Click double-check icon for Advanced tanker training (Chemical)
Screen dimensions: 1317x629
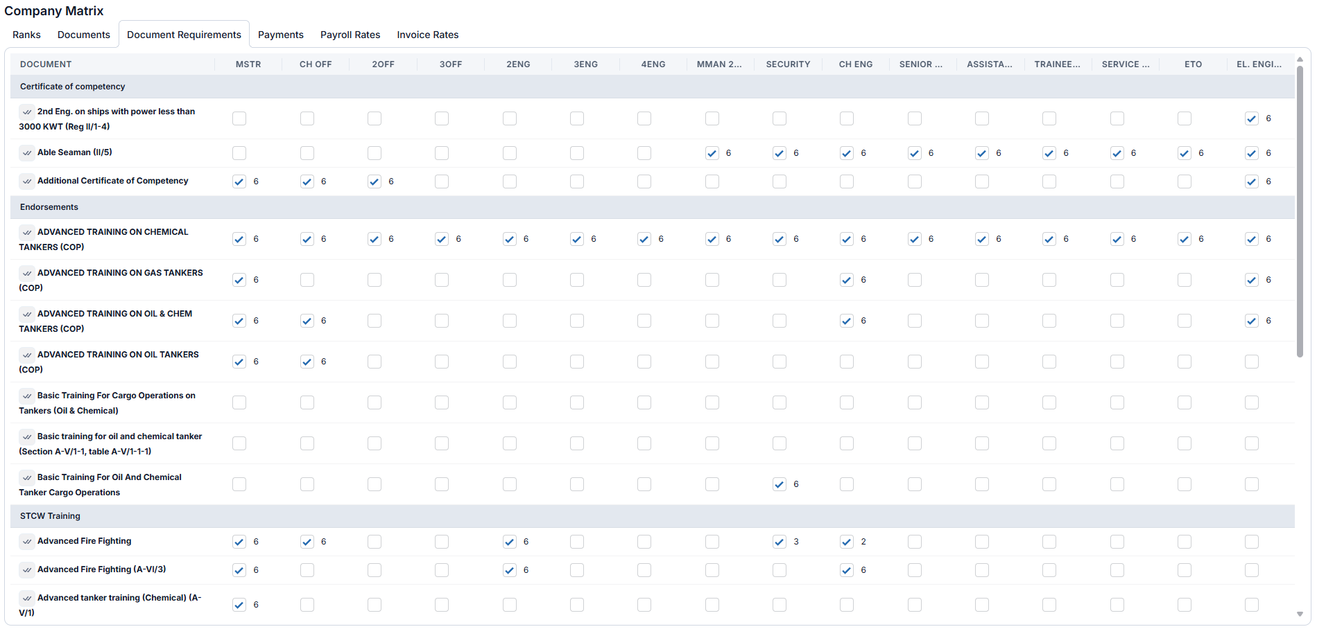pyautogui.click(x=27, y=598)
